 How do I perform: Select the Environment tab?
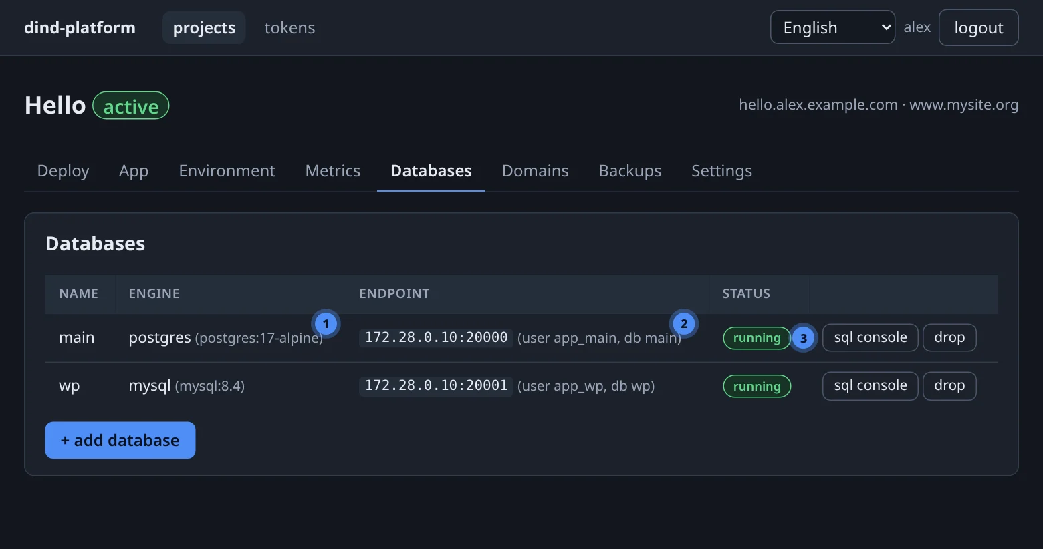pyautogui.click(x=227, y=171)
